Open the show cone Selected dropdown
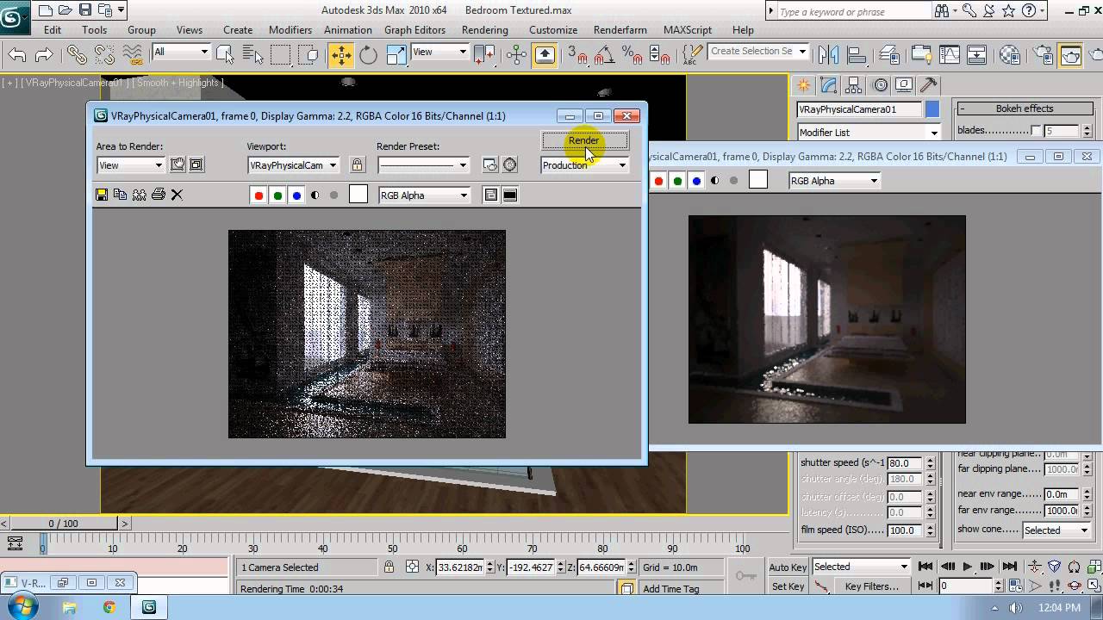 pyautogui.click(x=1057, y=530)
